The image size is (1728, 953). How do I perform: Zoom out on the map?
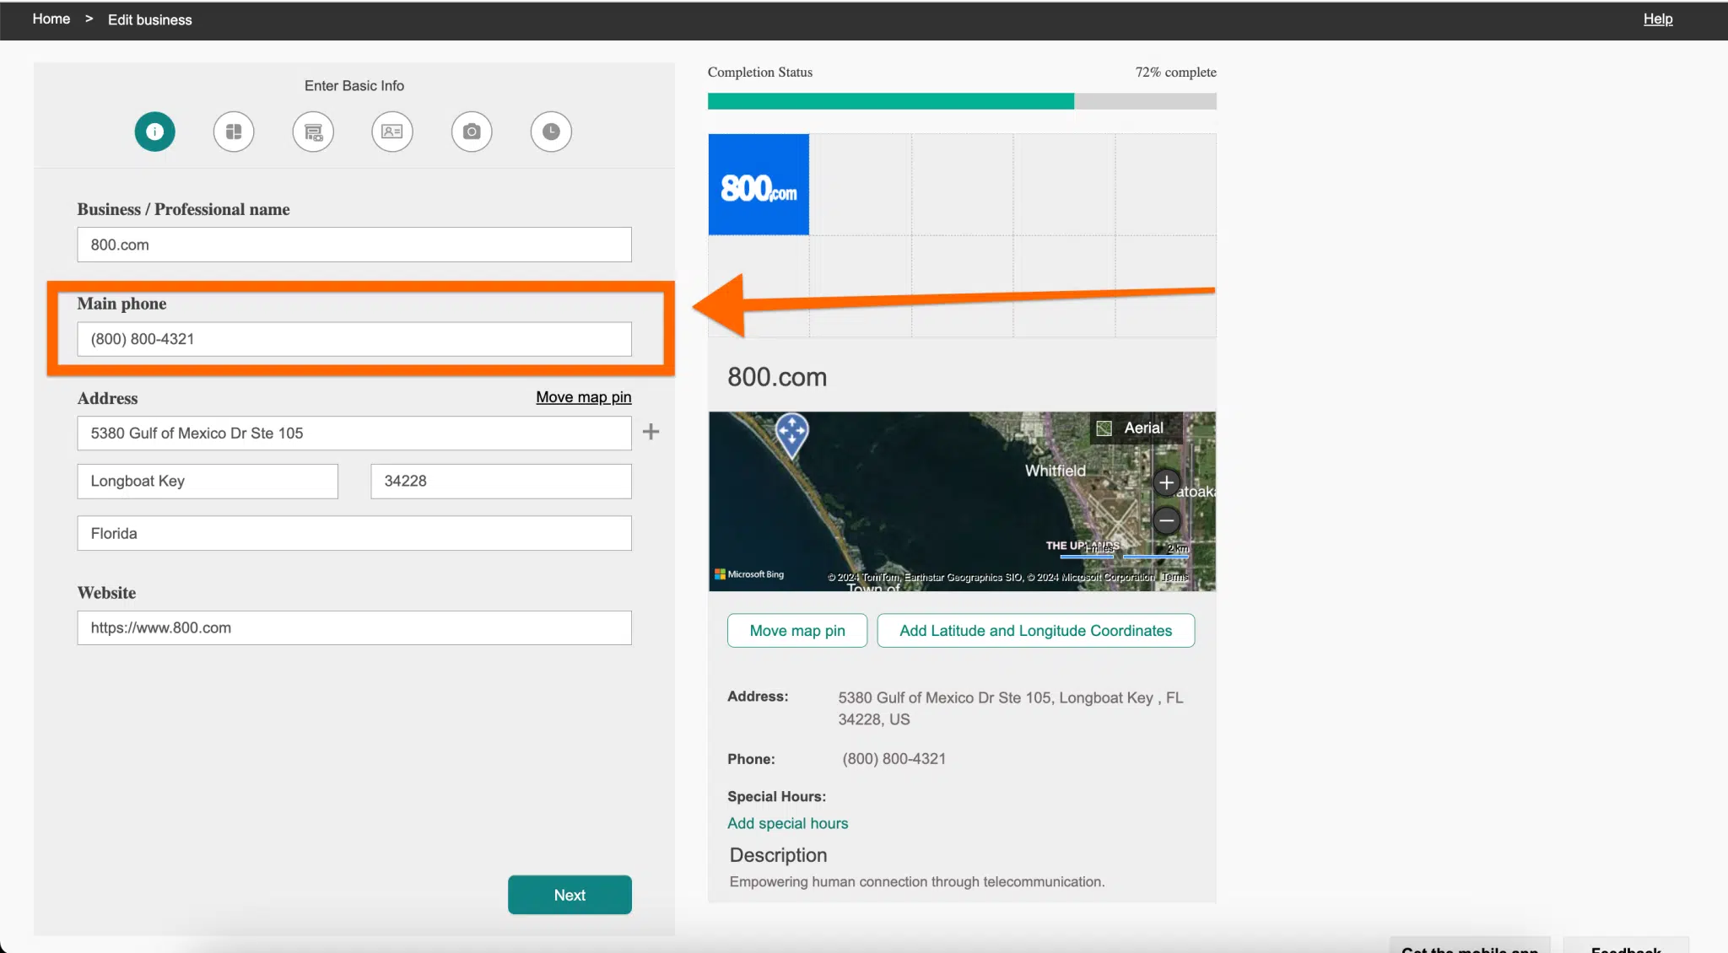click(x=1166, y=520)
